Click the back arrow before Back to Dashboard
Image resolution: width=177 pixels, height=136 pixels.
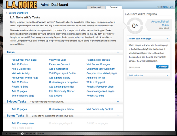[7, 13]
